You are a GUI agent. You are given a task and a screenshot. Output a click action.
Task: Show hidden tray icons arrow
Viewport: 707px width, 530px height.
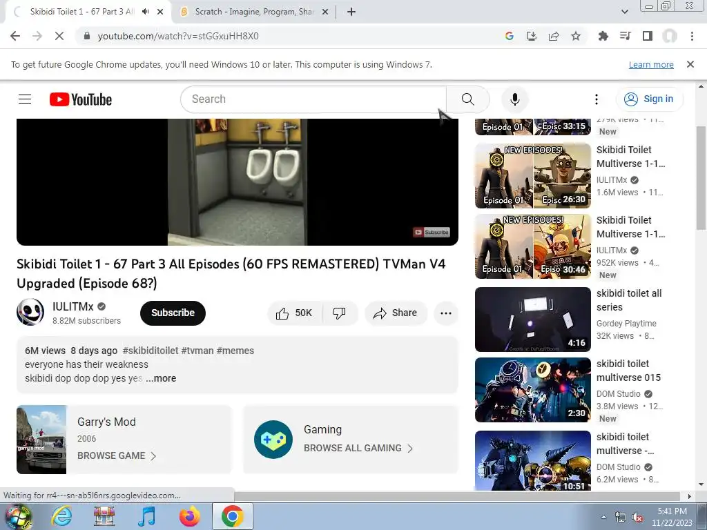603,517
